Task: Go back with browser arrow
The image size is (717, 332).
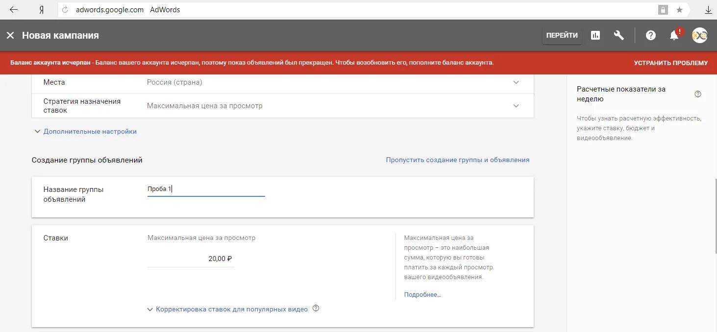Action: pos(13,10)
